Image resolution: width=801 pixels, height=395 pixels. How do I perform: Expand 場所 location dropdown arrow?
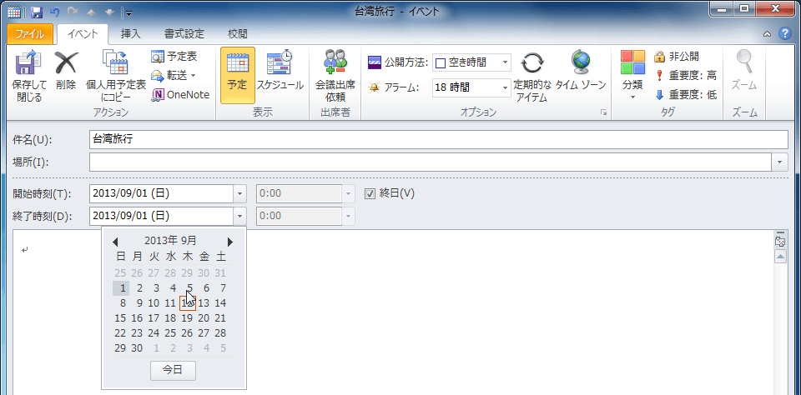(x=779, y=162)
